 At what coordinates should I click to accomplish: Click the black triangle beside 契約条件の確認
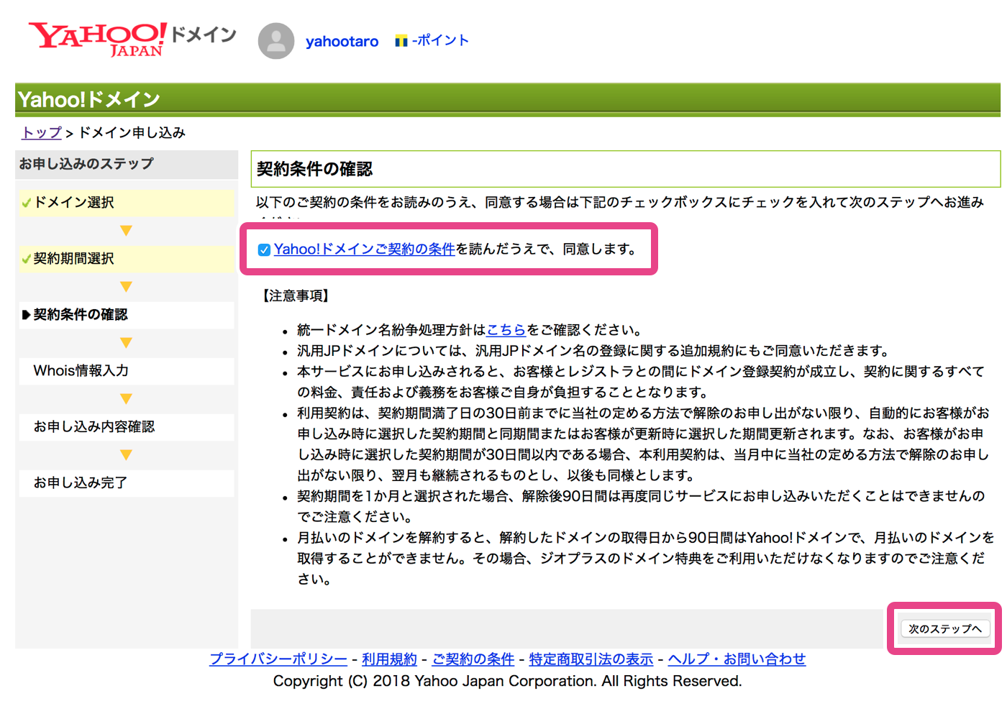(x=27, y=315)
